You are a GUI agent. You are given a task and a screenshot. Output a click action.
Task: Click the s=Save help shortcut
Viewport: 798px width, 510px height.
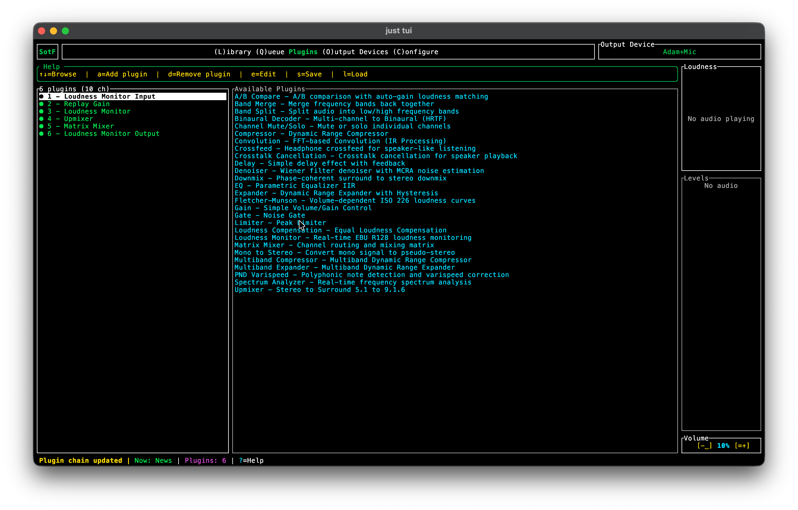pyautogui.click(x=310, y=74)
